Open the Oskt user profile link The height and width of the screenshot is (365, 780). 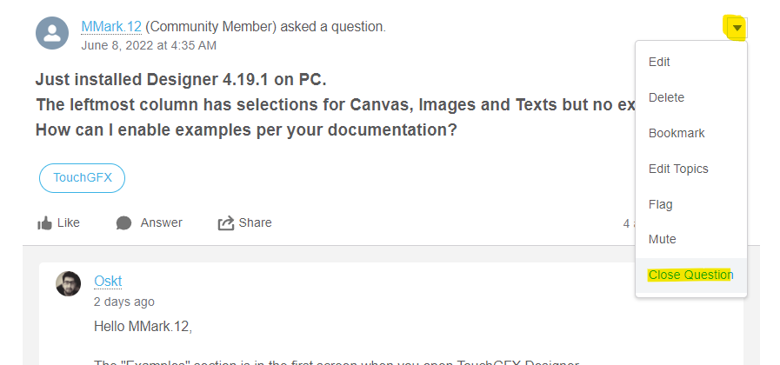[108, 281]
